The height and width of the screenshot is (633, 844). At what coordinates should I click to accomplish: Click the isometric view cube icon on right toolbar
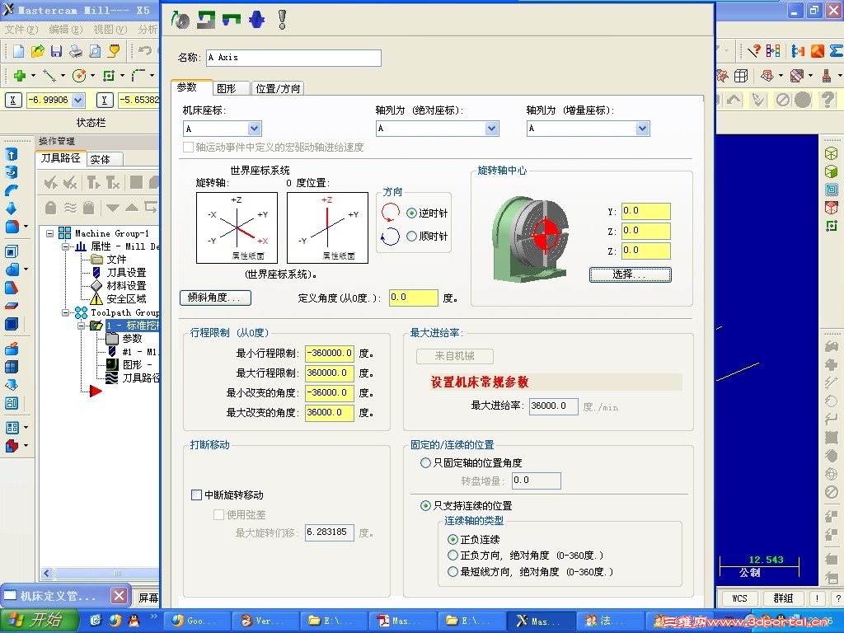pyautogui.click(x=831, y=153)
